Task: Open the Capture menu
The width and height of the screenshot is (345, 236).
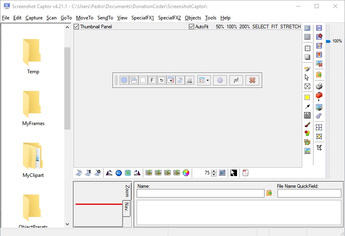Action: click(34, 18)
